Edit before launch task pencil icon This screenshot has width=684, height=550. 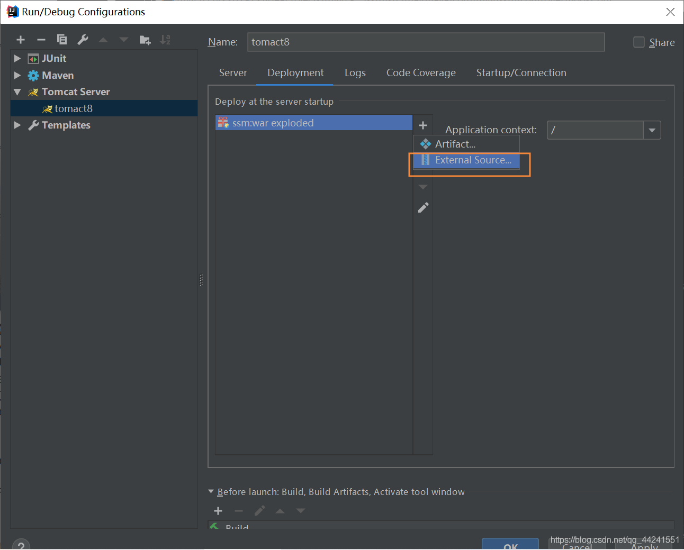coord(259,511)
